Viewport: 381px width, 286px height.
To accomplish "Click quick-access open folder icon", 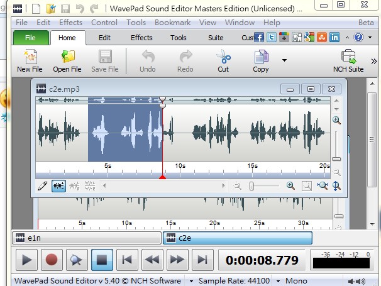I will coord(51,9).
